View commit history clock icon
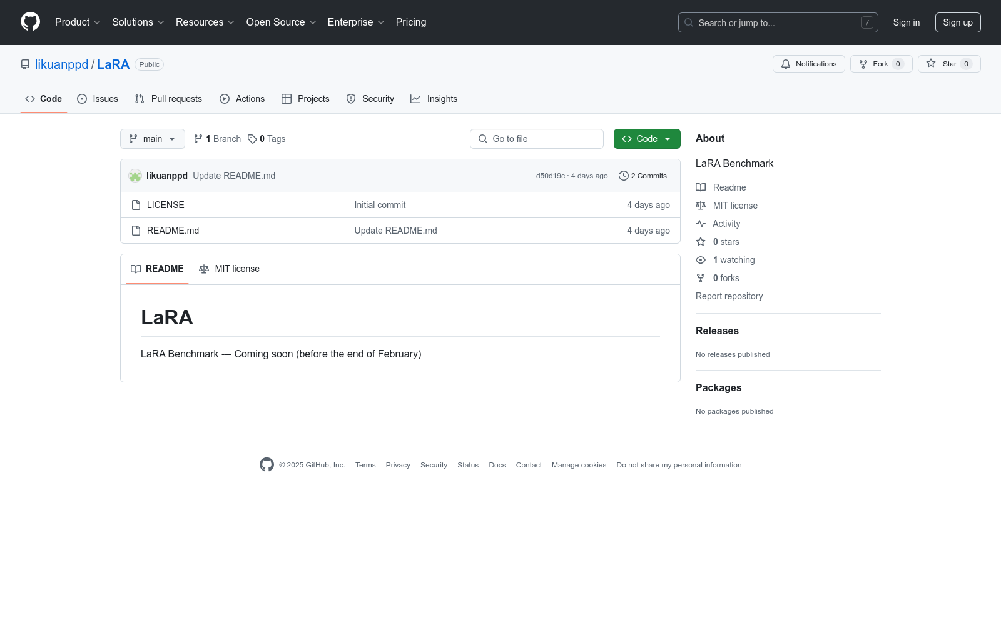This screenshot has height=625, width=1001. click(x=623, y=176)
